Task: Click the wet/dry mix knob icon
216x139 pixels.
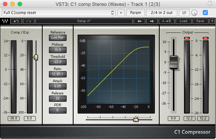Action: point(194,13)
